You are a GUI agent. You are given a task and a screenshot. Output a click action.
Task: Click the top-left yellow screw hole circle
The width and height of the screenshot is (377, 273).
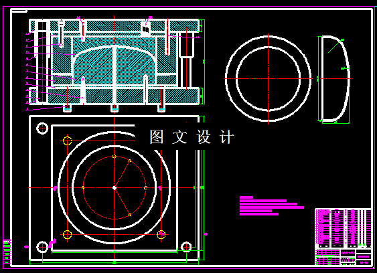(68, 141)
